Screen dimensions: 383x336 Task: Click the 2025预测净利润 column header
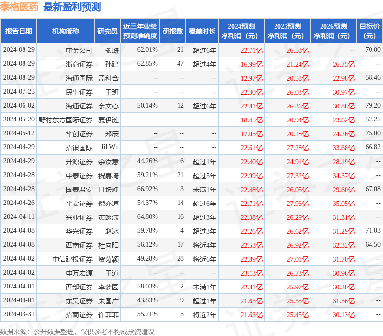pos(287,31)
